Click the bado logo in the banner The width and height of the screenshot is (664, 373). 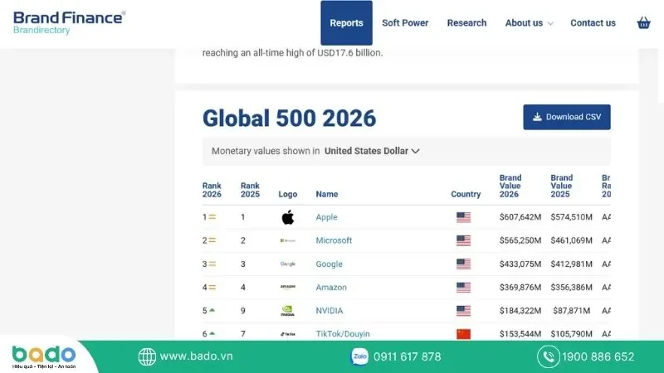tap(44, 356)
